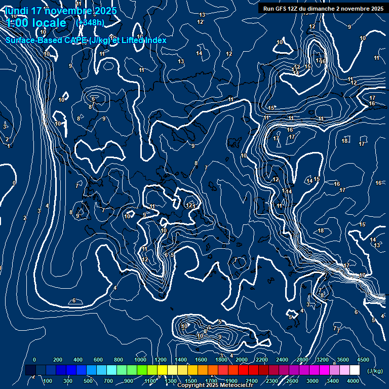Viewport: 389px width, 389px height.
Task: Select the orange 1700–1800 legend swatch
Action: click(213, 370)
